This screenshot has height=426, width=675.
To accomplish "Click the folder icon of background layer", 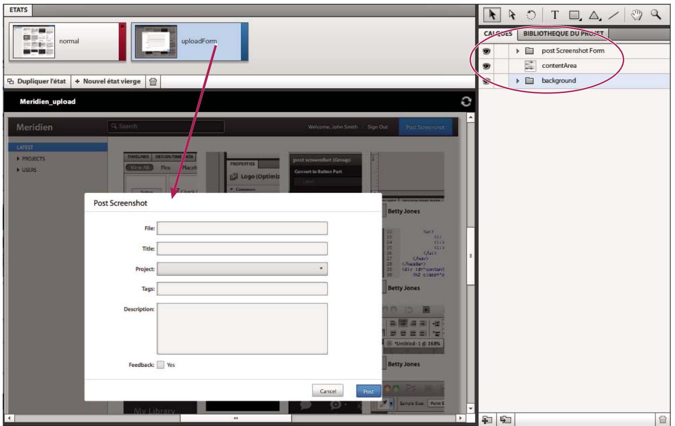I will 529,81.
